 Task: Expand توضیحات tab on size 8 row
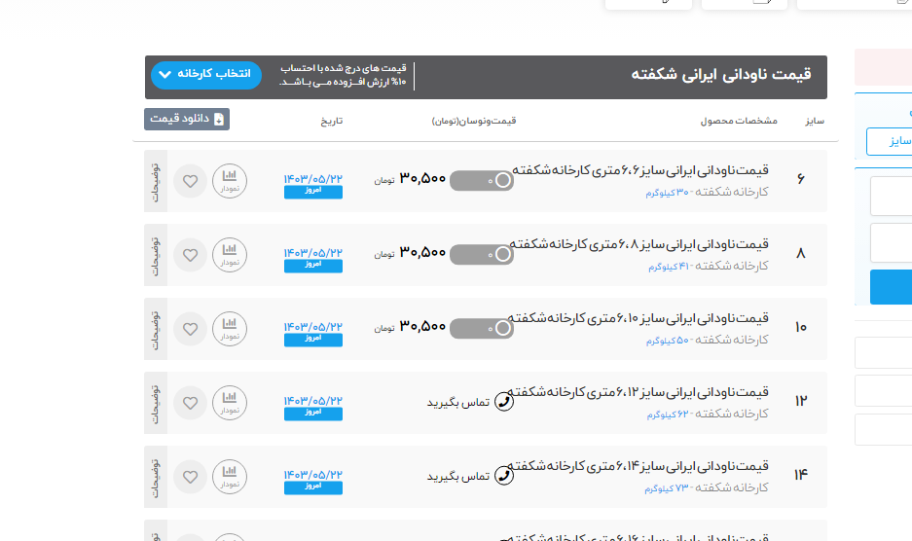pyautogui.click(x=156, y=255)
